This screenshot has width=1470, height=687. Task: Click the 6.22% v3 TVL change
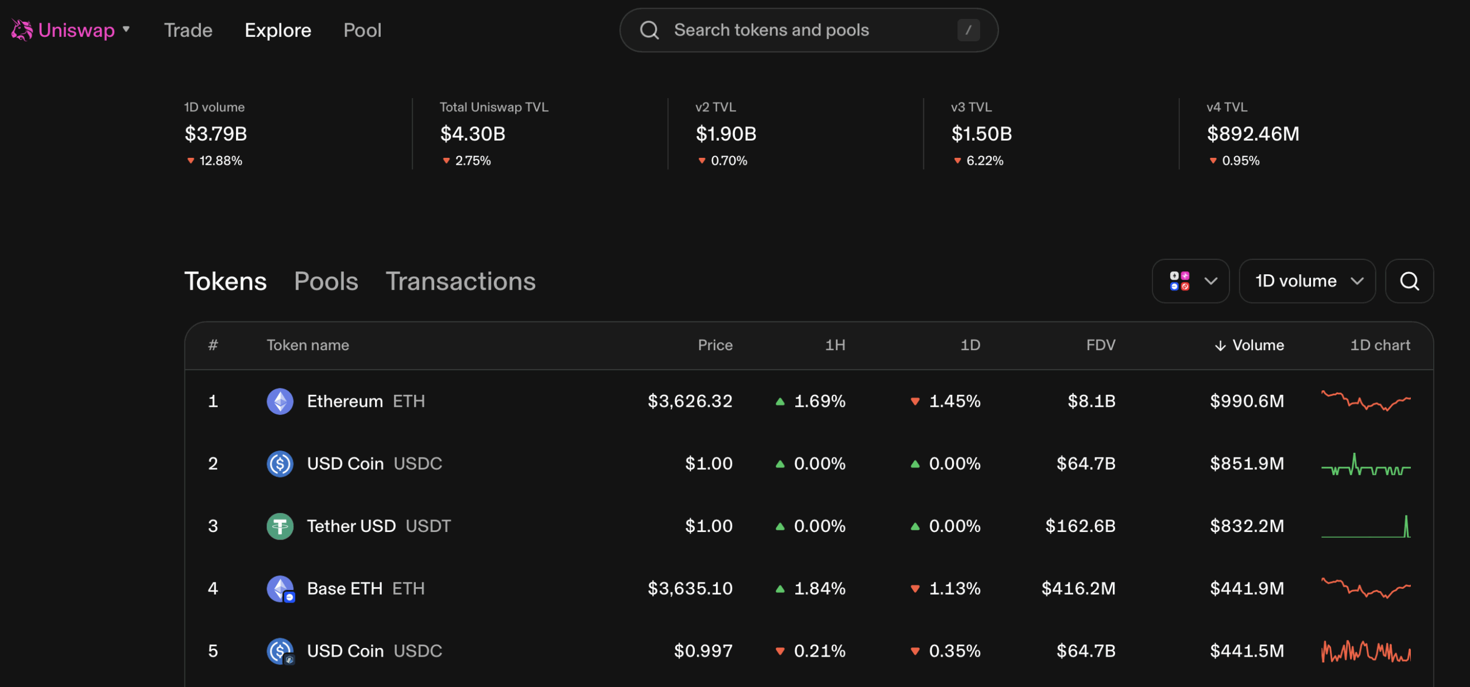pos(978,161)
